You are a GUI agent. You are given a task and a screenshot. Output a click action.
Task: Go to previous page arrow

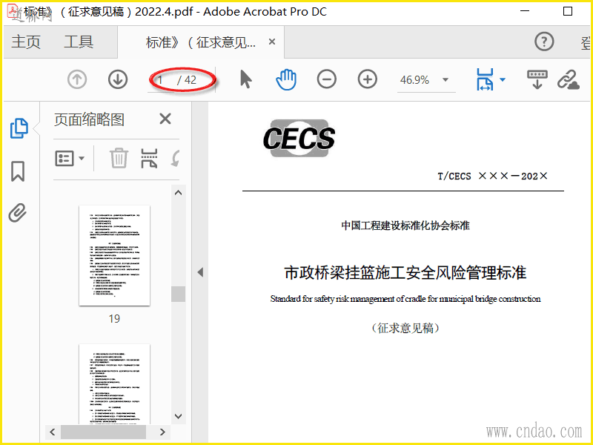(77, 80)
